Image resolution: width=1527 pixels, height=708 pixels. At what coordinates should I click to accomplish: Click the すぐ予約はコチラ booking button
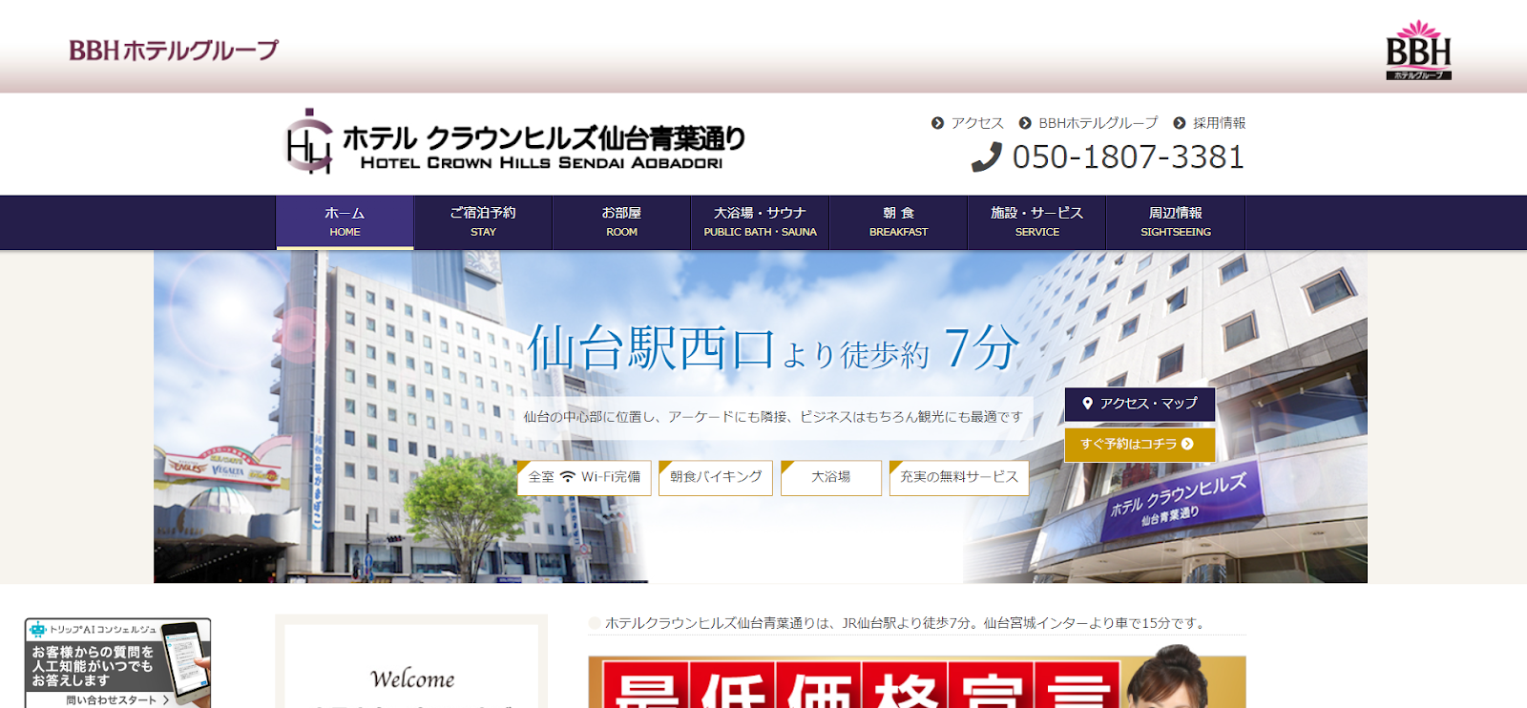point(1140,445)
